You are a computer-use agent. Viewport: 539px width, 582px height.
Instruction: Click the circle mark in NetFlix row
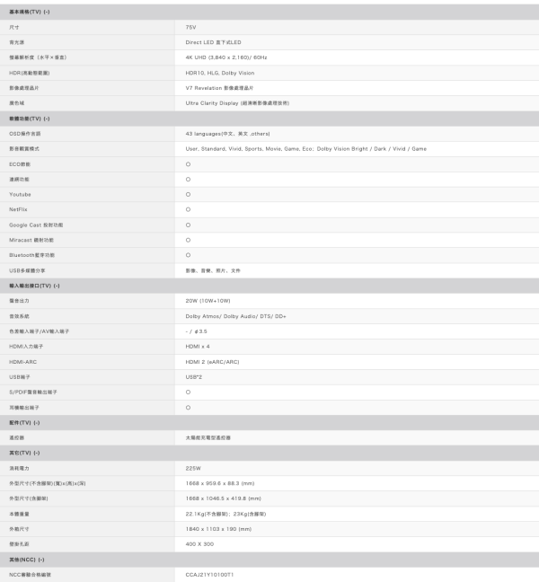[x=188, y=209]
